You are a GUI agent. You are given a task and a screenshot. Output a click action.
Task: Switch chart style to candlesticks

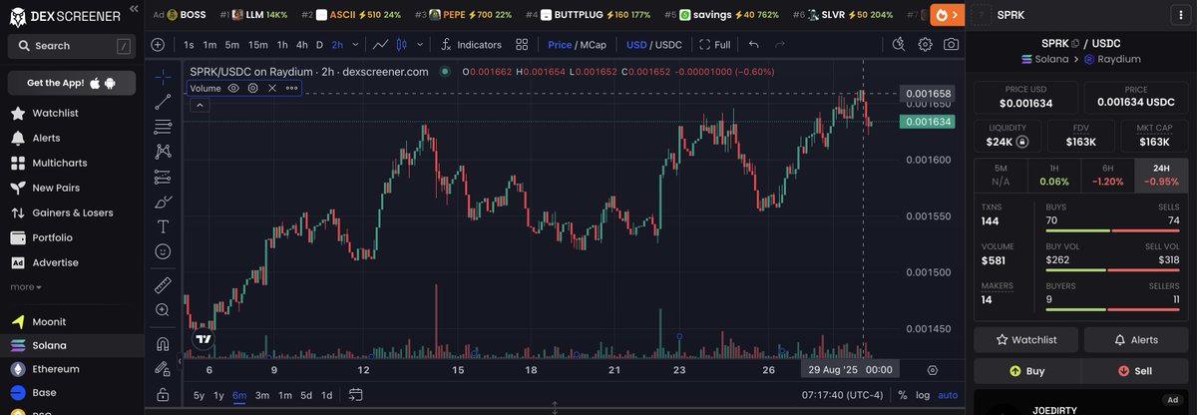coord(402,45)
